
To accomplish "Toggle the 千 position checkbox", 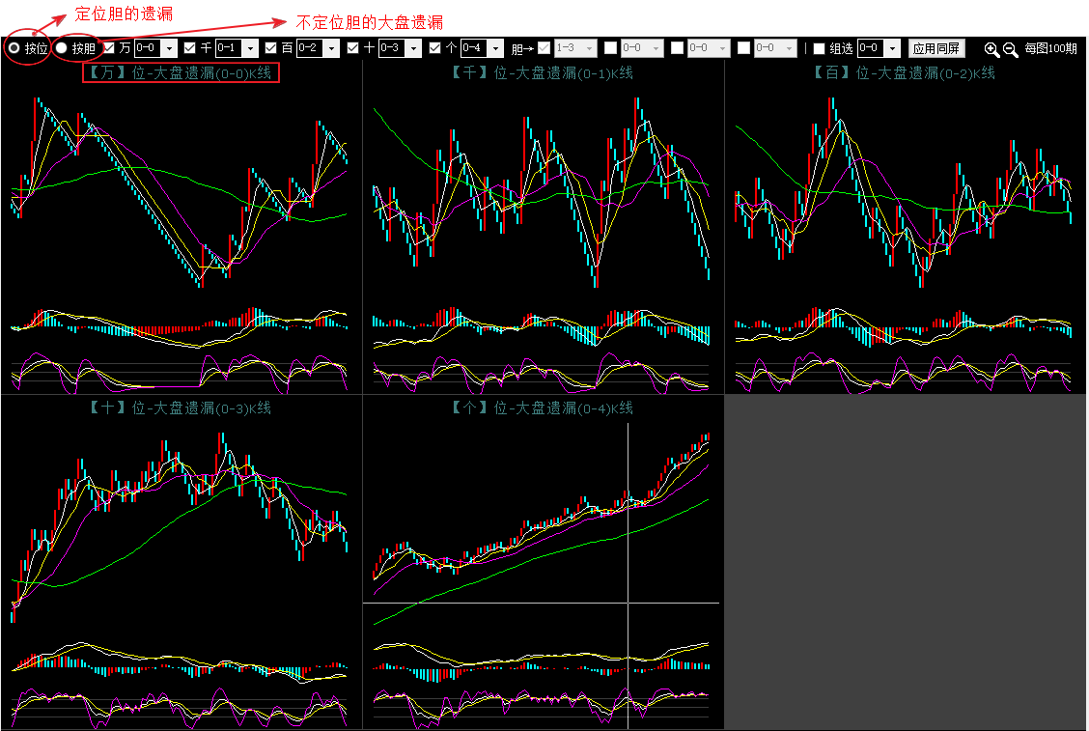I will click(190, 48).
